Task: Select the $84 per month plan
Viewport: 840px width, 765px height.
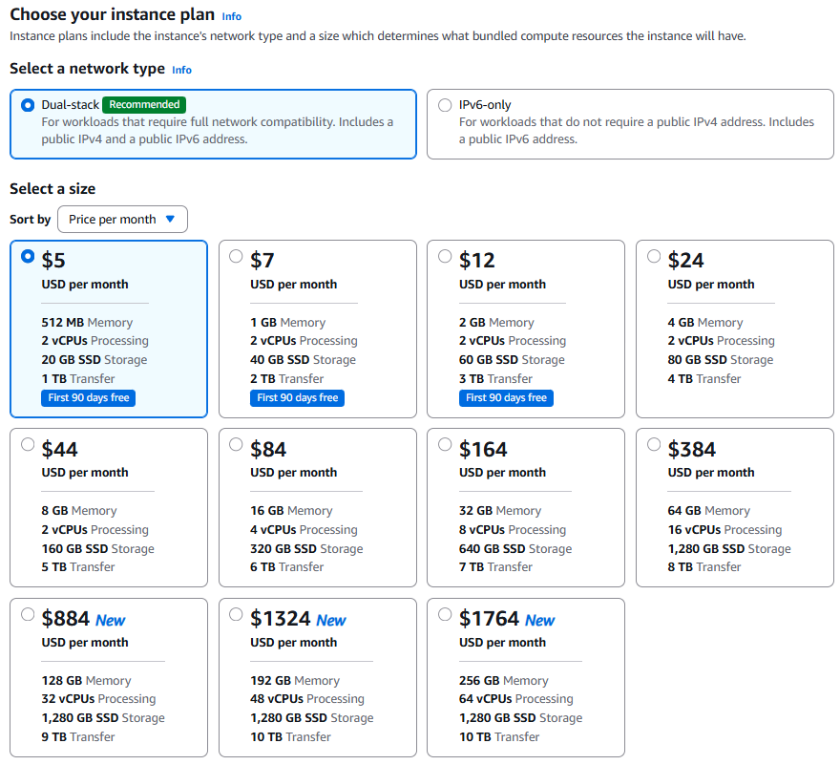Action: pos(236,444)
